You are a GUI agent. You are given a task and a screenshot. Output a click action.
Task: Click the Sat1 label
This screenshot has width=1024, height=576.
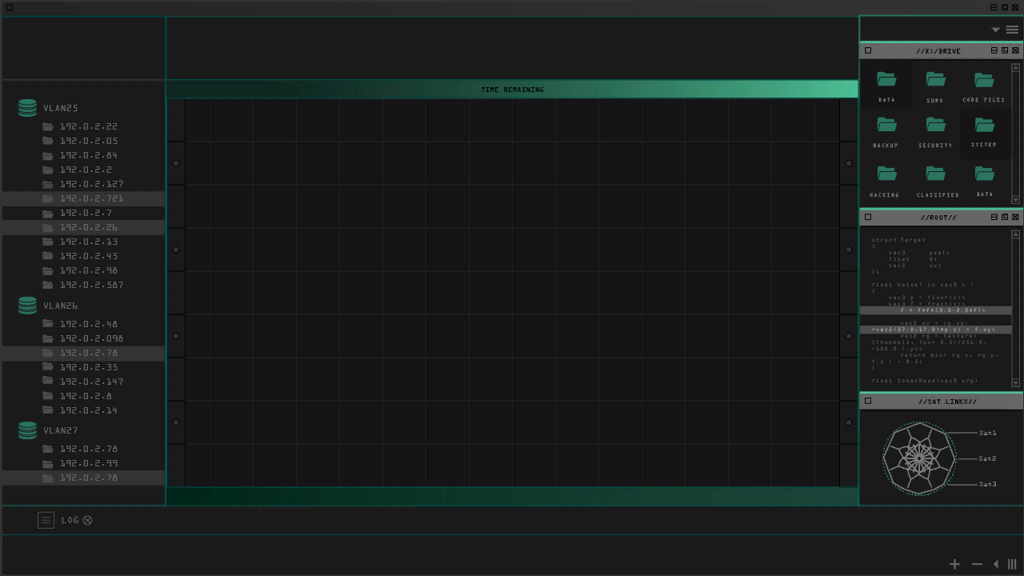click(x=988, y=433)
